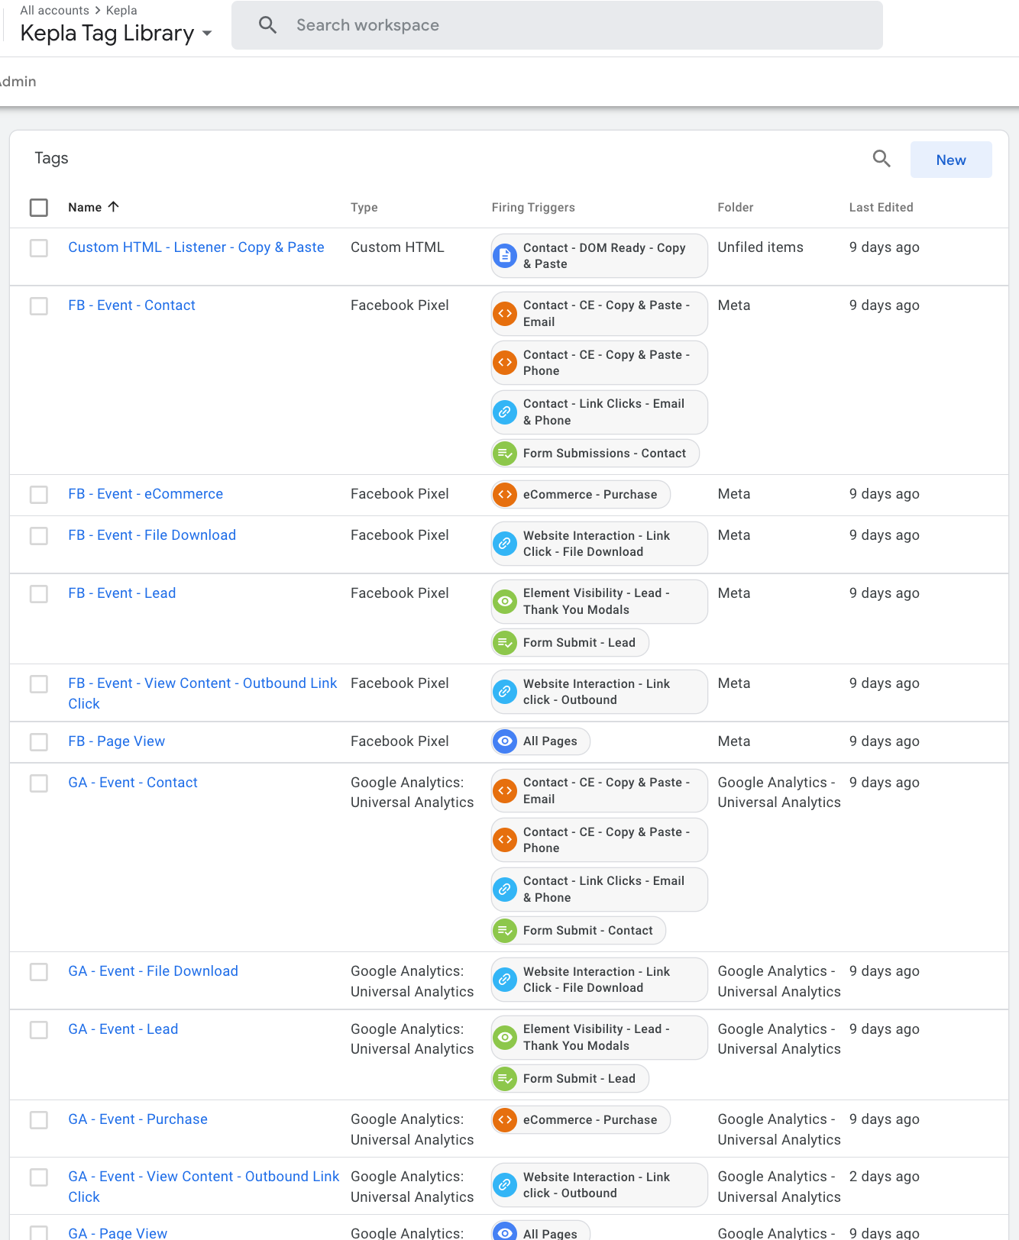Click Outbound link trigger icon in FB View Content row
This screenshot has width=1019, height=1240.
pos(505,692)
